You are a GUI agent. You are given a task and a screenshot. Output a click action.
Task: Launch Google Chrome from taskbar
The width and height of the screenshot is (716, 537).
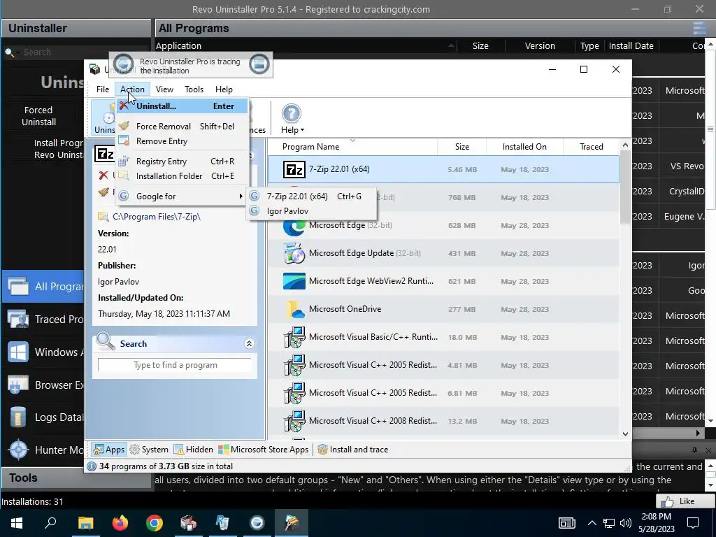(x=155, y=523)
